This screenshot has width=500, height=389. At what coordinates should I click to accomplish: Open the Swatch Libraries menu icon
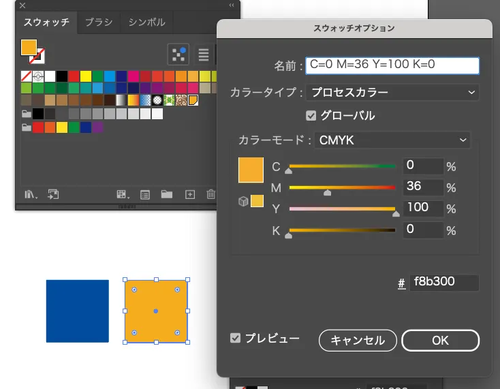[x=31, y=194]
